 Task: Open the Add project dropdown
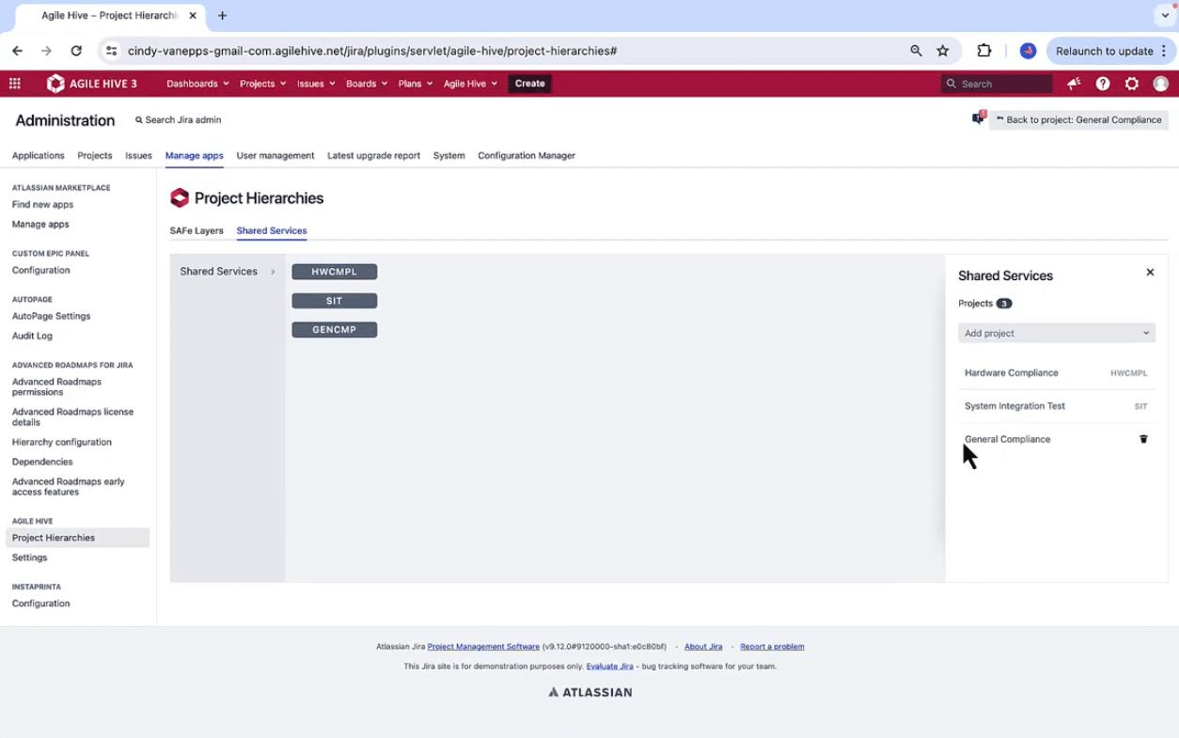1057,333
